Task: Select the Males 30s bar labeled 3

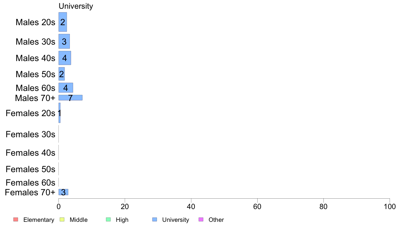Action: [x=64, y=41]
